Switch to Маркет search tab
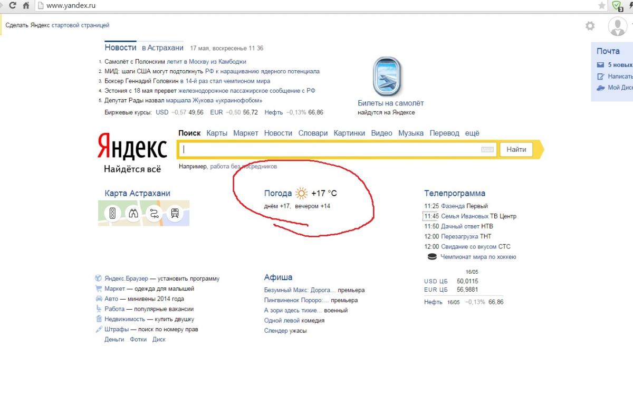This screenshot has width=633, height=413. click(x=246, y=133)
